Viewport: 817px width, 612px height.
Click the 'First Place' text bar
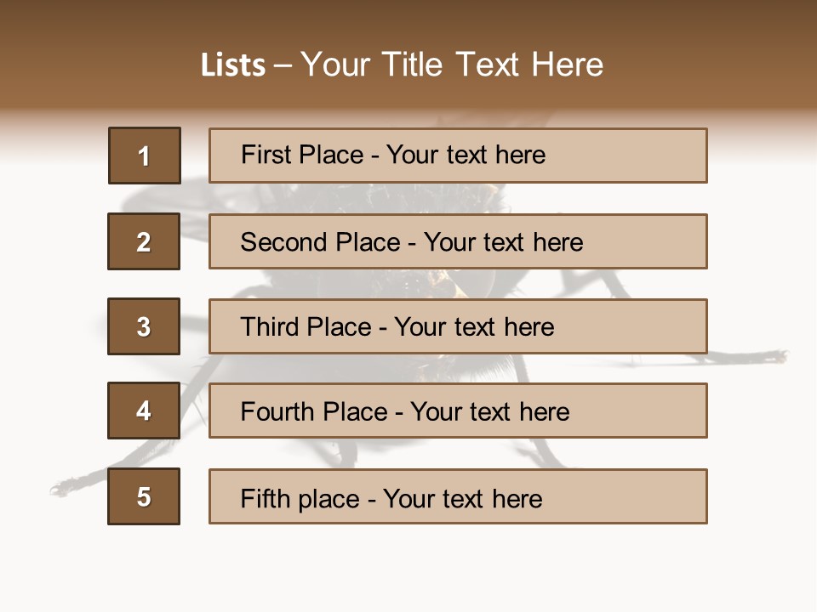click(458, 156)
